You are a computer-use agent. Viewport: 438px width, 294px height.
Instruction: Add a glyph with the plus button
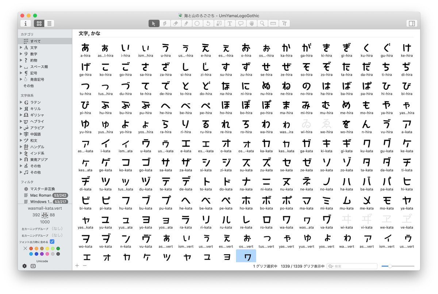77,266
